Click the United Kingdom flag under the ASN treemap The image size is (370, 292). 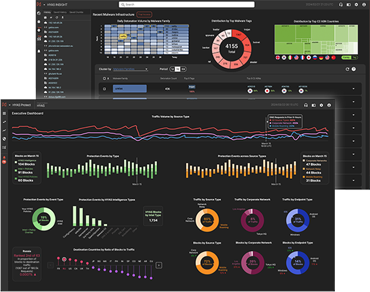point(278,57)
